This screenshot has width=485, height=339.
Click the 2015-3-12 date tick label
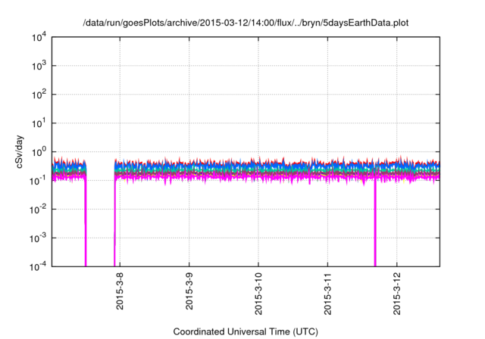(397, 294)
